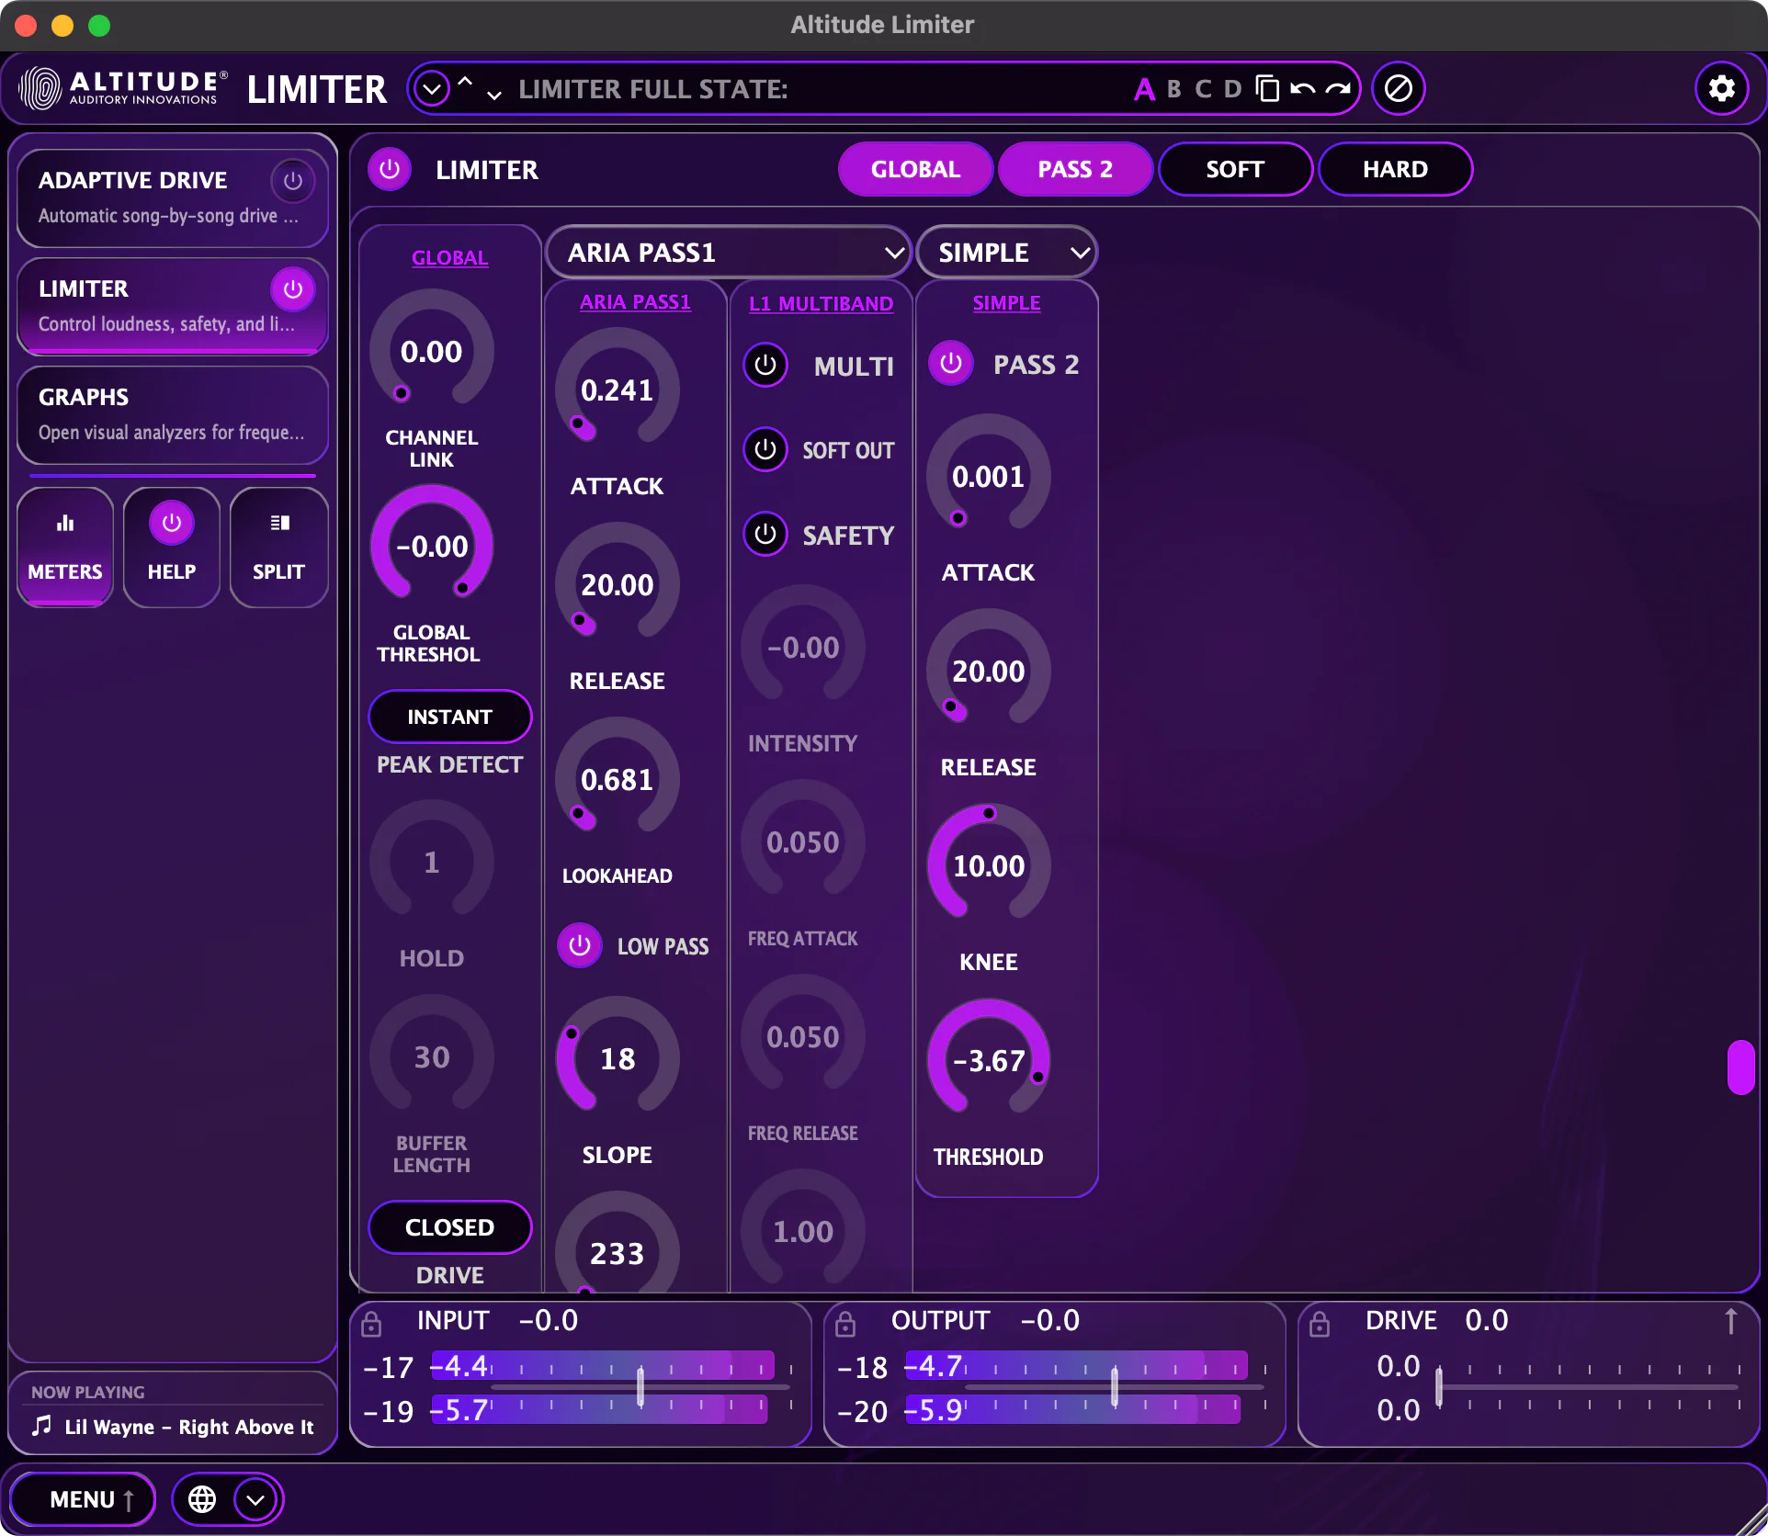Click the redo arrow icon
This screenshot has width=1768, height=1536.
pos(1338,89)
